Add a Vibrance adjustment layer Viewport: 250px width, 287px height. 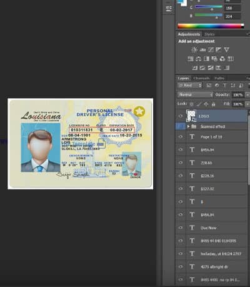[x=226, y=49]
